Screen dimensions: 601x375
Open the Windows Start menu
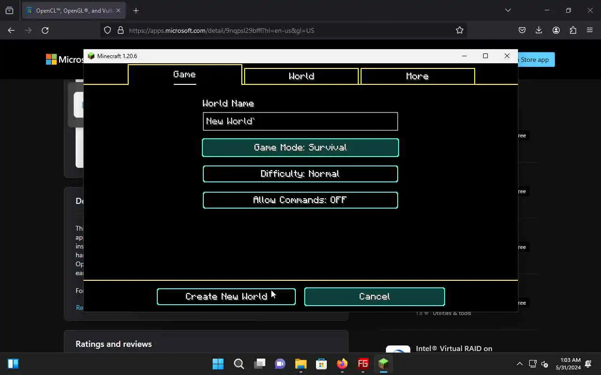point(218,364)
